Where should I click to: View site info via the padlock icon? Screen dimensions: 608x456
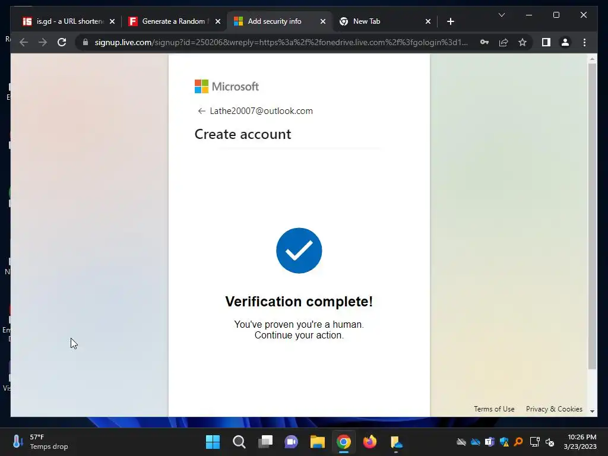click(x=85, y=42)
